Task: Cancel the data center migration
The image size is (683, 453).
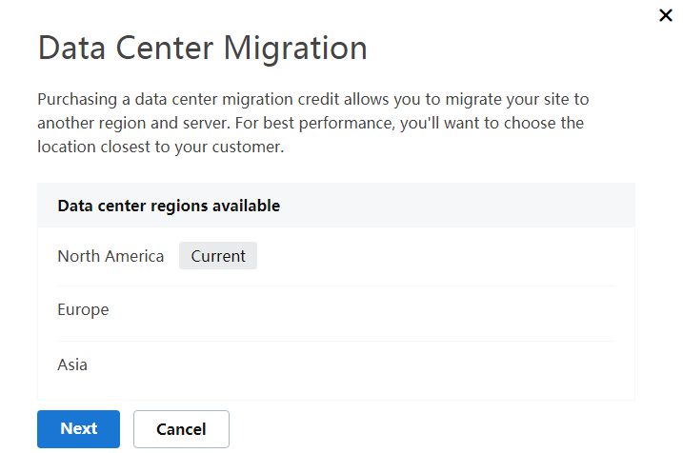Action: point(181,429)
